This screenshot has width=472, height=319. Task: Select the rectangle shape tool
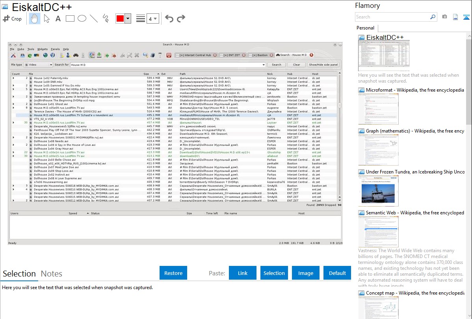point(70,18)
